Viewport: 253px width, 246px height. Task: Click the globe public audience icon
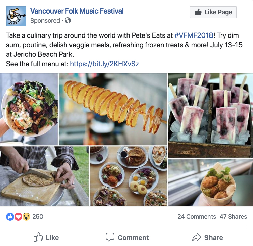pos(68,21)
